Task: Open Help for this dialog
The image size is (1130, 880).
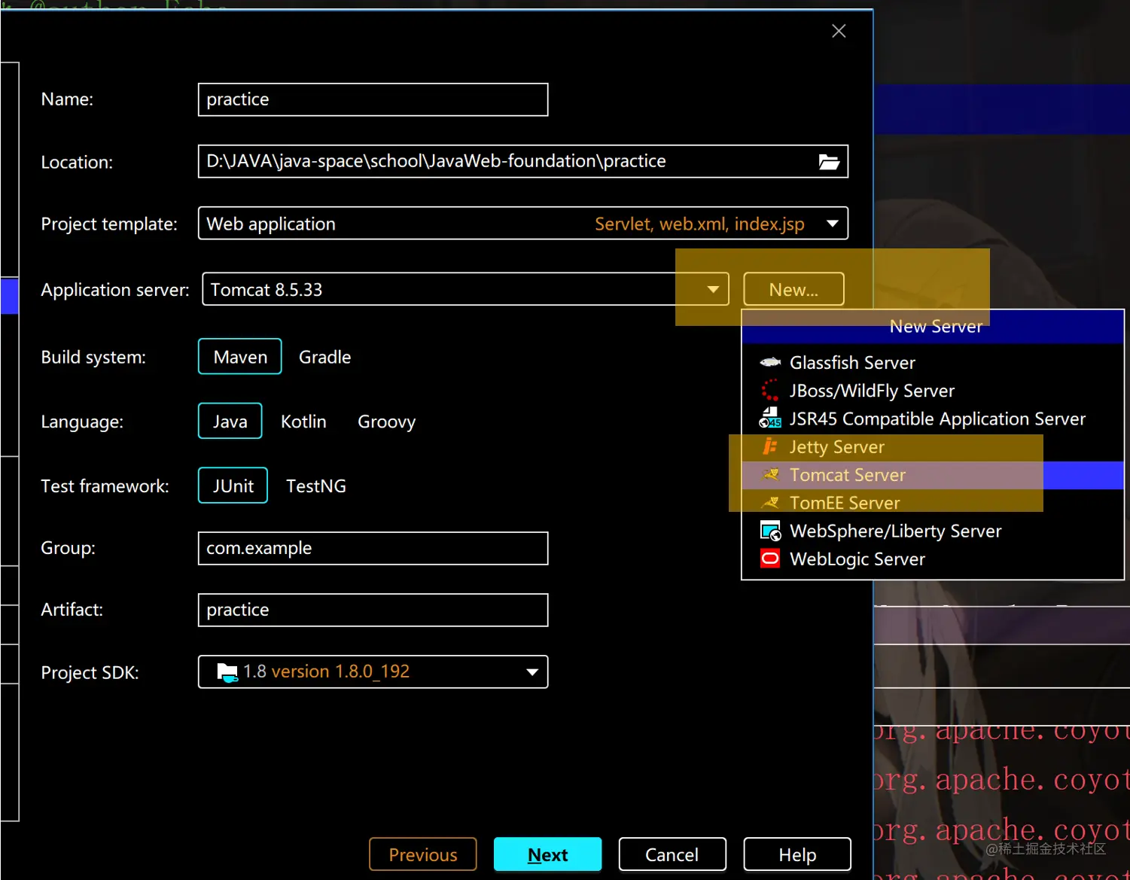Action: point(797,854)
